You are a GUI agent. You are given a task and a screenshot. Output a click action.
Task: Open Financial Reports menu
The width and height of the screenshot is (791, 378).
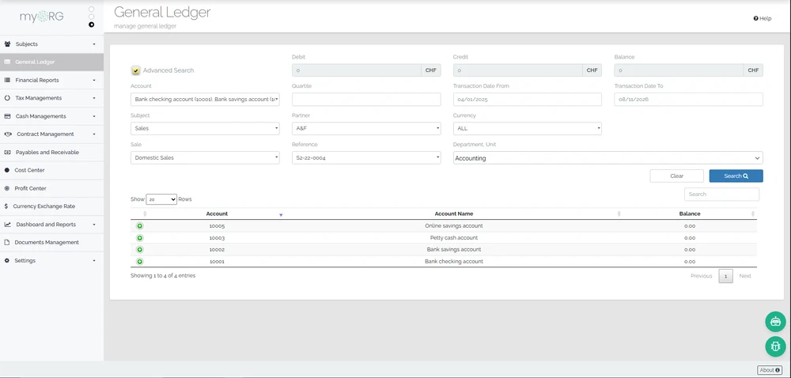point(51,80)
